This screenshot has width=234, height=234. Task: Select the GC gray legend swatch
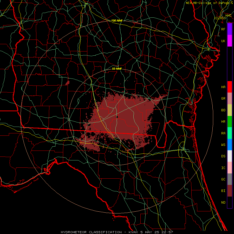[x=230, y=179]
